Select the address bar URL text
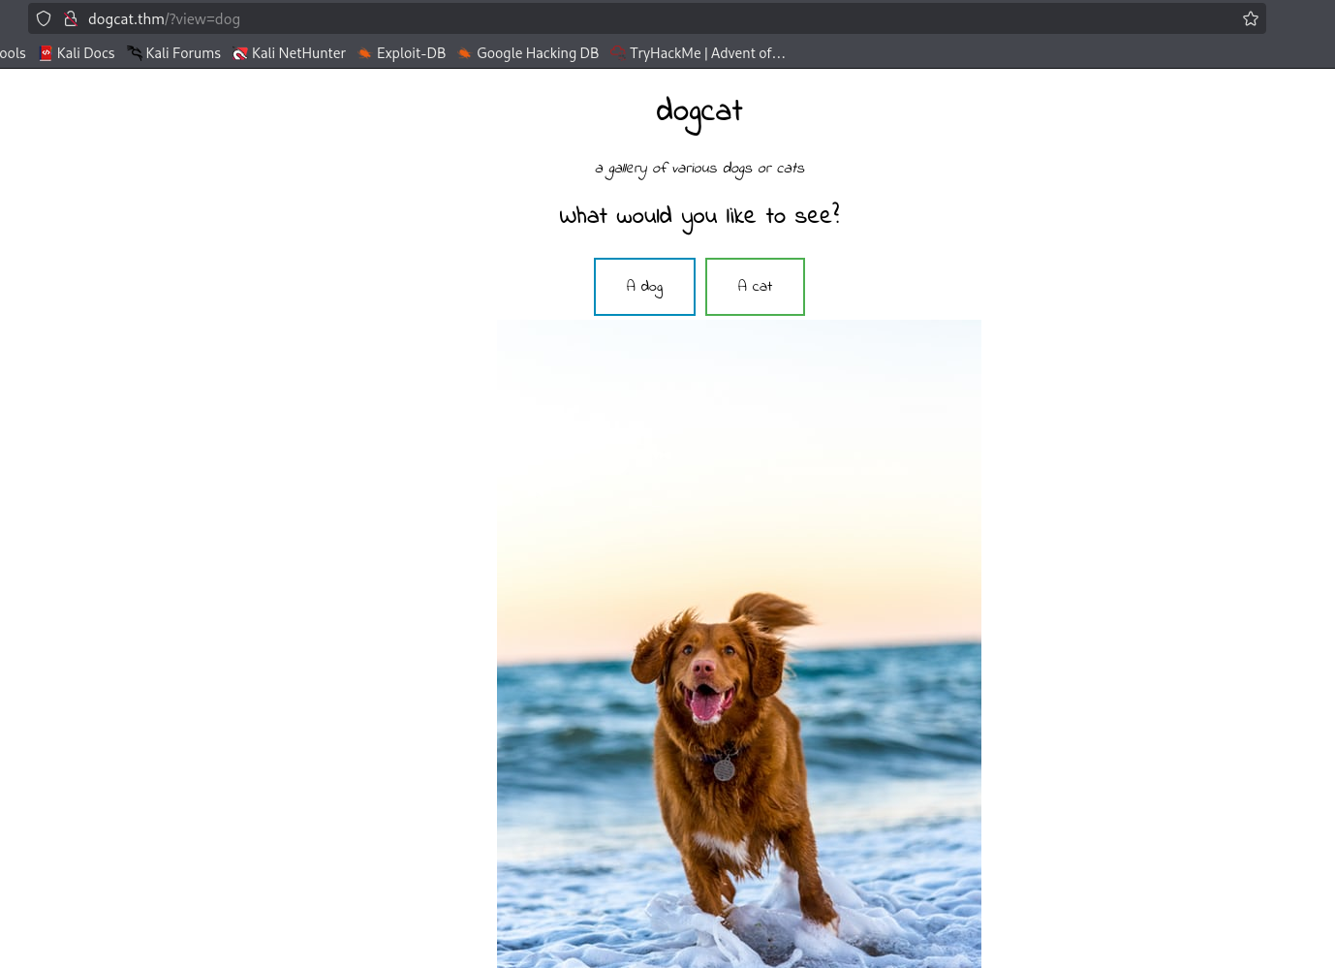Screen dimensions: 1335x968 click(165, 18)
